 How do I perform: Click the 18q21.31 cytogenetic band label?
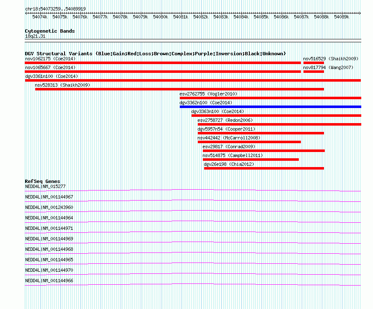point(35,36)
